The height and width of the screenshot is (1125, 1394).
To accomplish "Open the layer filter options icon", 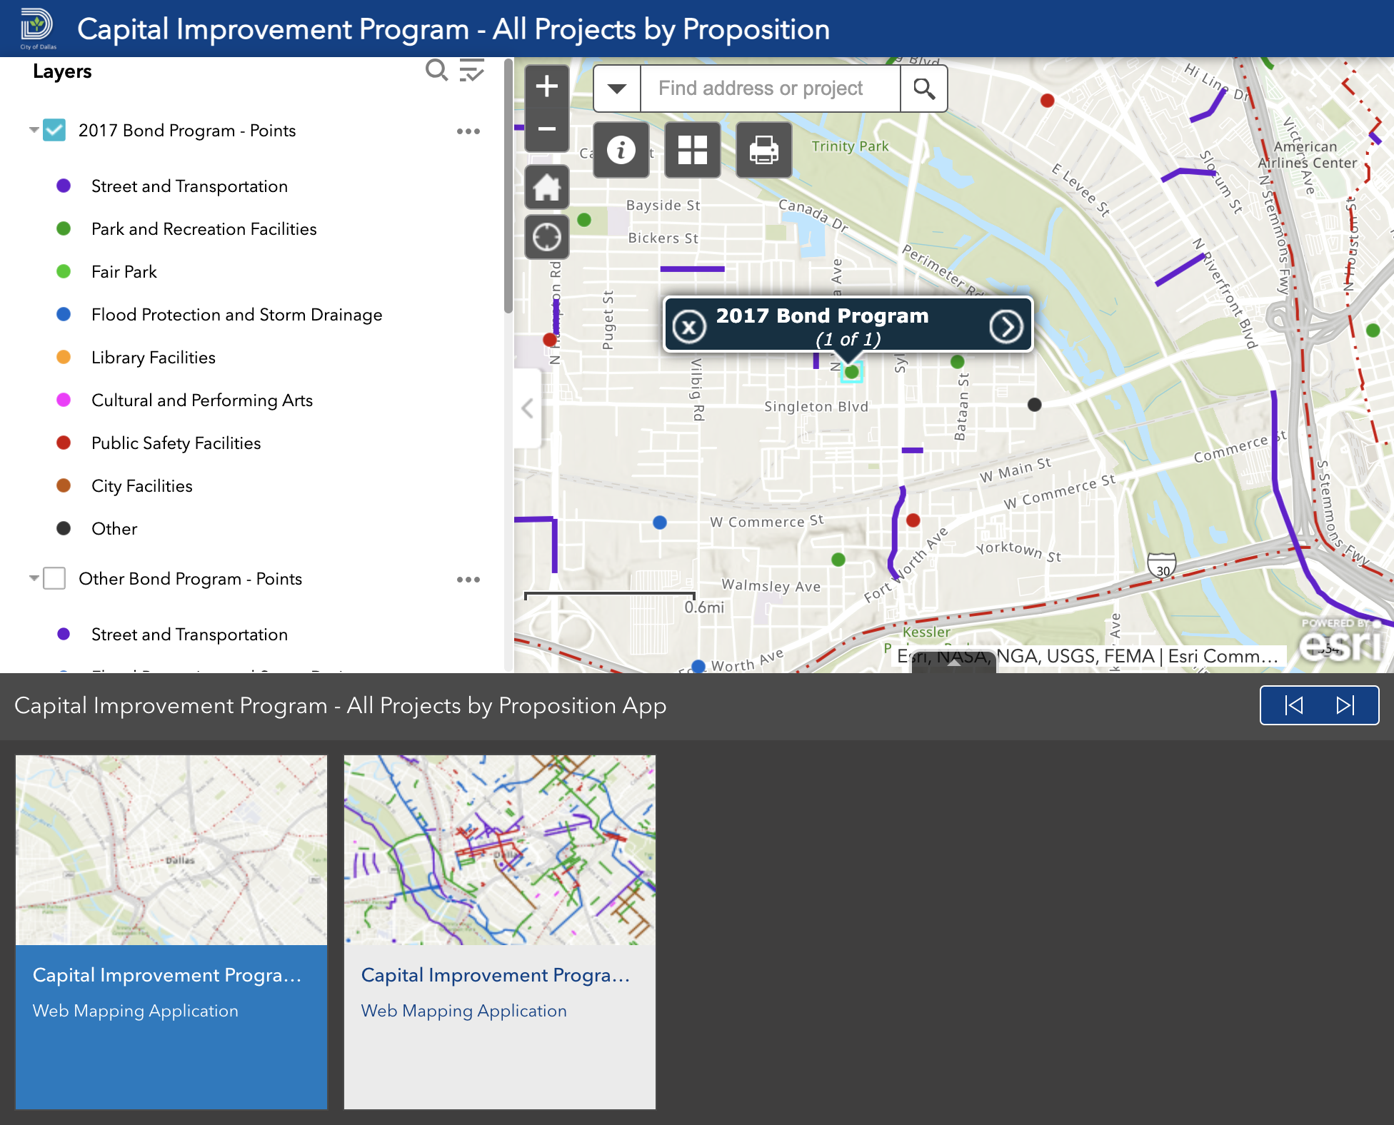I will [x=471, y=71].
